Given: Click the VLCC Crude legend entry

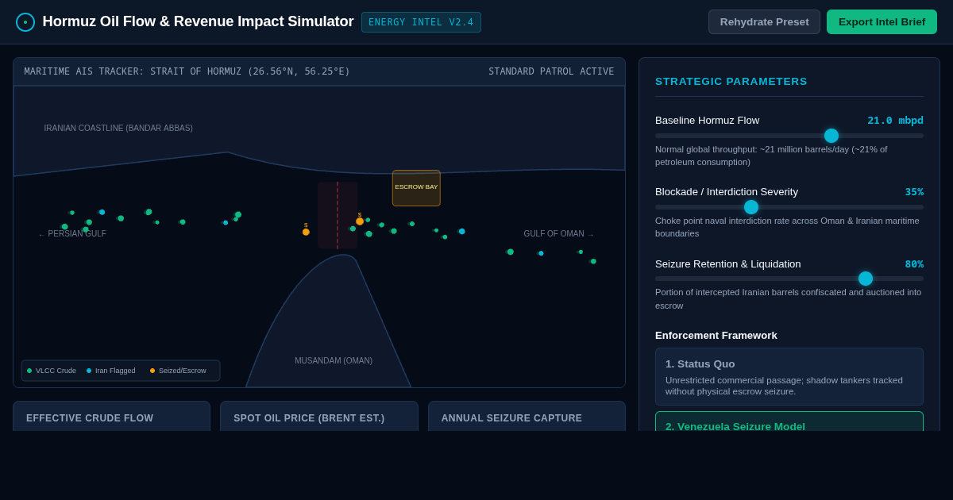Looking at the screenshot, I should coord(52,371).
